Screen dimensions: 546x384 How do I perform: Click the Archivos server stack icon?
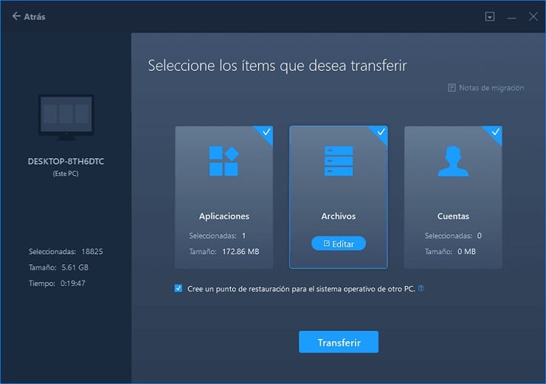[339, 161]
